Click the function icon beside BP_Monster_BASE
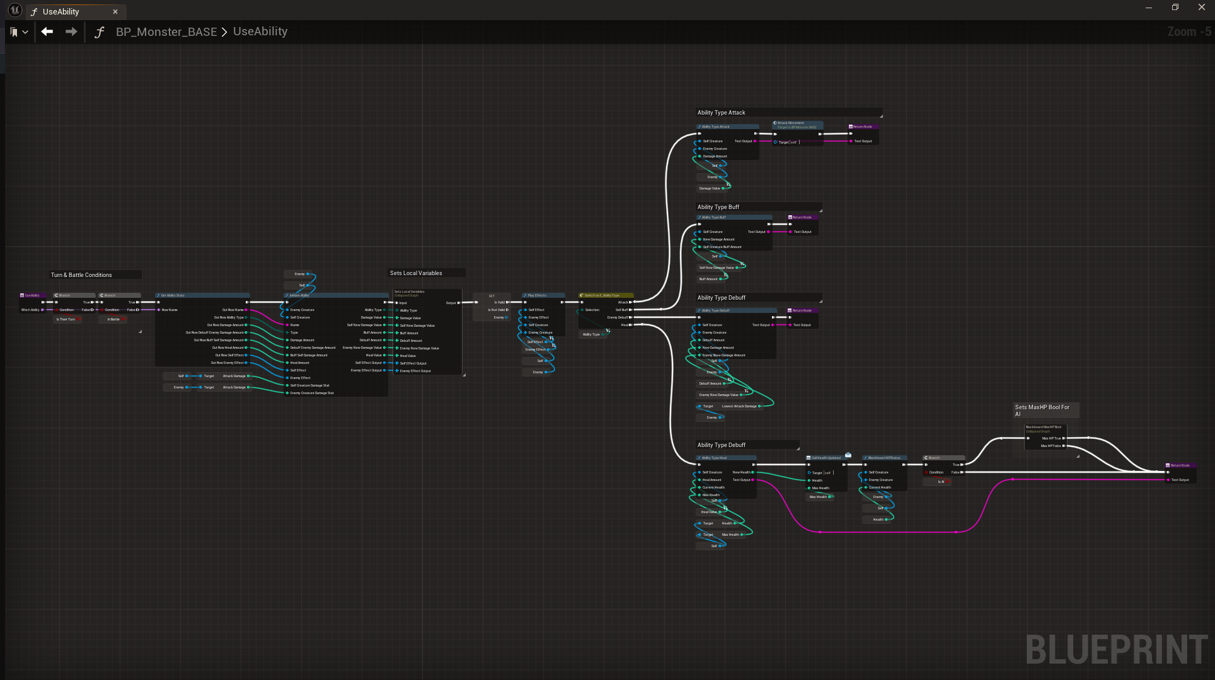The width and height of the screenshot is (1215, 680). coord(100,32)
